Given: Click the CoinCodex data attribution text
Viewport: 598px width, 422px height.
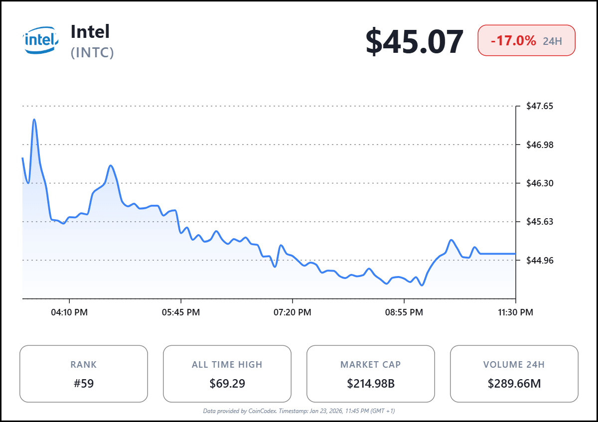Looking at the screenshot, I should click(299, 411).
